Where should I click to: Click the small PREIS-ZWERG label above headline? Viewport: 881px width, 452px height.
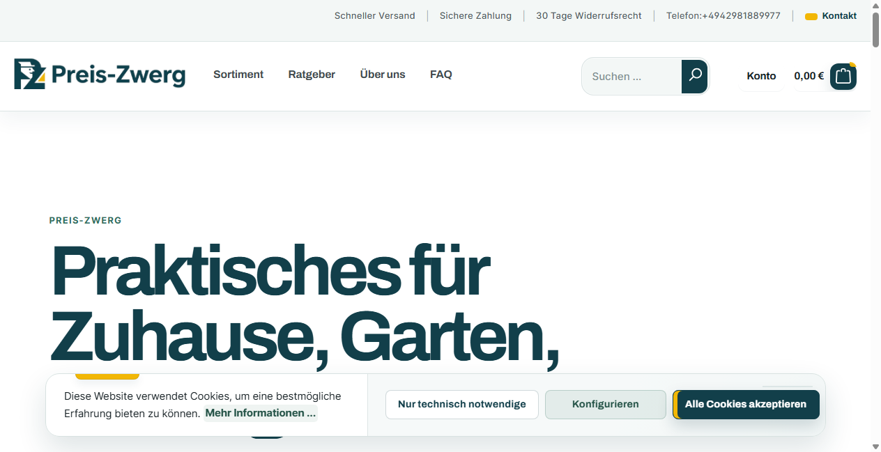(x=85, y=220)
